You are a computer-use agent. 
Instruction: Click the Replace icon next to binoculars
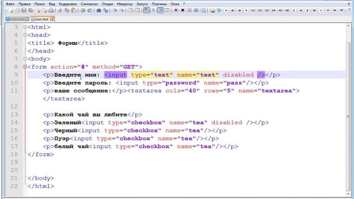click(x=106, y=11)
